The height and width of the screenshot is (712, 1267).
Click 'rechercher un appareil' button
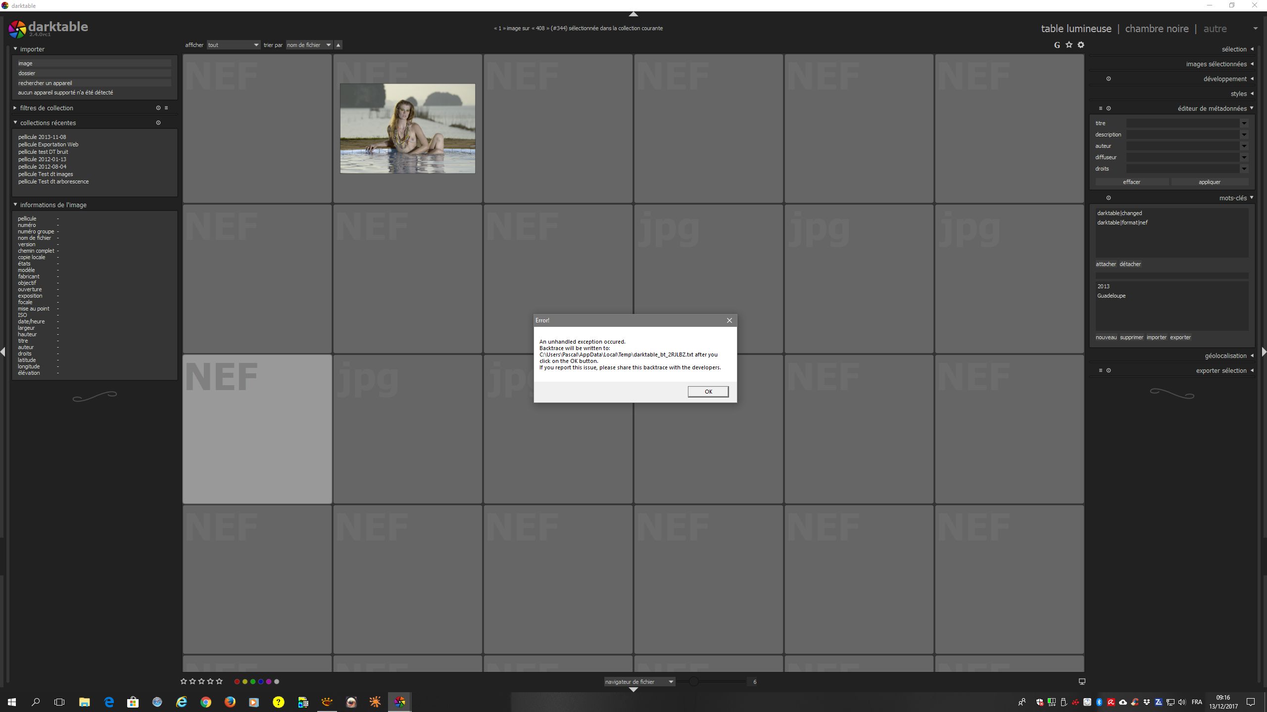click(x=95, y=83)
